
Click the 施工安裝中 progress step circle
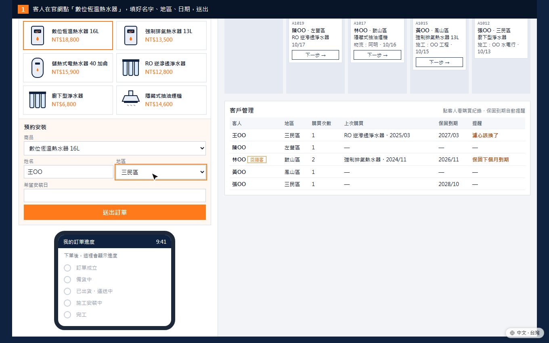(67, 303)
